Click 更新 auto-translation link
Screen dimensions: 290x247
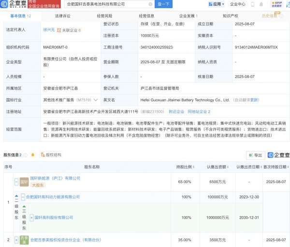[254, 100]
